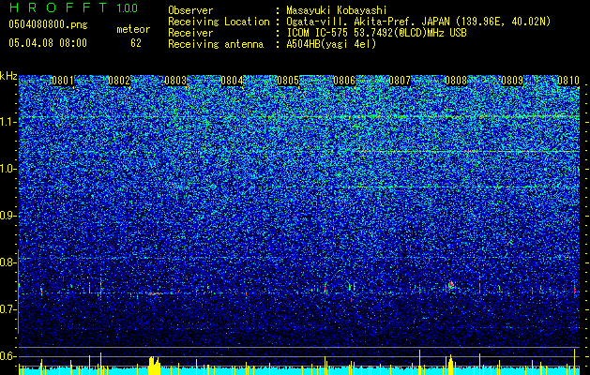
Task: Click the 0.9 frequency axis label
Action: point(8,216)
